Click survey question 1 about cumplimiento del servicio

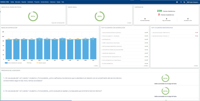(63, 79)
